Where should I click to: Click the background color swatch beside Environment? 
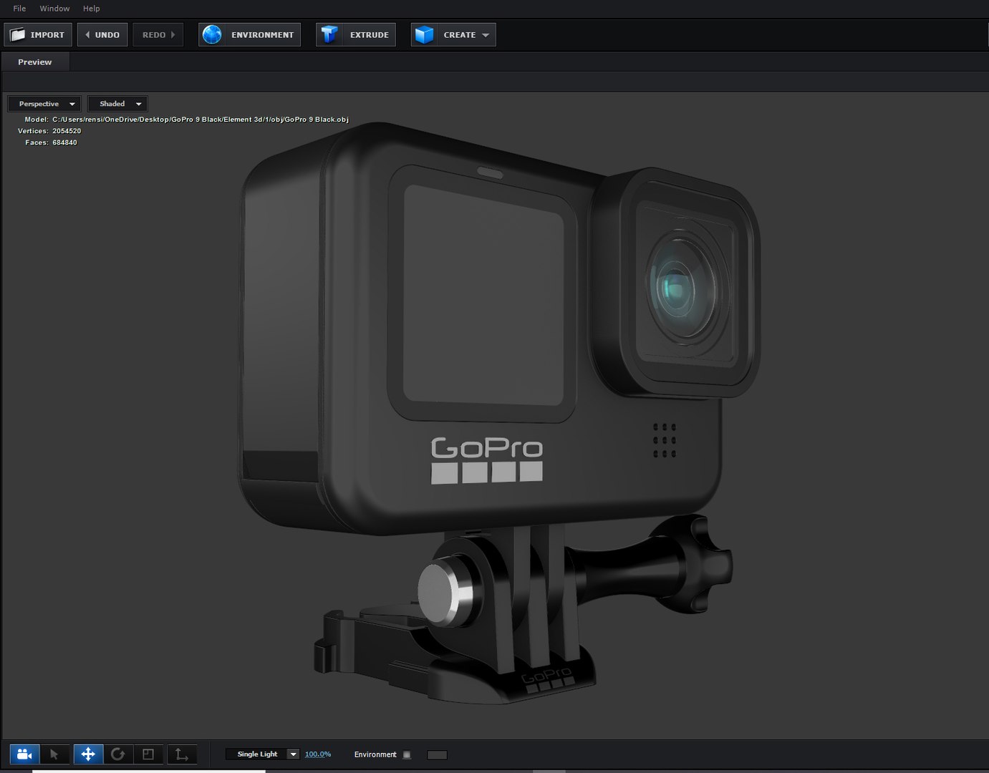pos(437,754)
